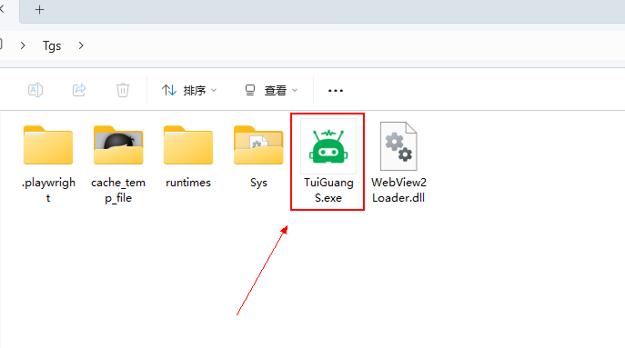This screenshot has width=625, height=348.
Task: Click the Sys name label
Action: [258, 183]
